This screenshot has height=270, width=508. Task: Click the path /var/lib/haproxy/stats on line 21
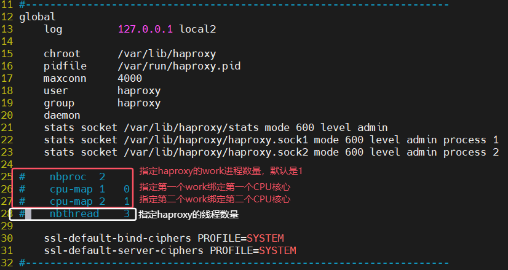click(x=191, y=128)
